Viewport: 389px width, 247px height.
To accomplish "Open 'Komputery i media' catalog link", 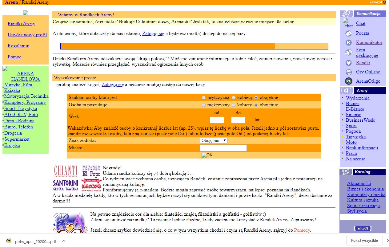I will click(366, 194).
